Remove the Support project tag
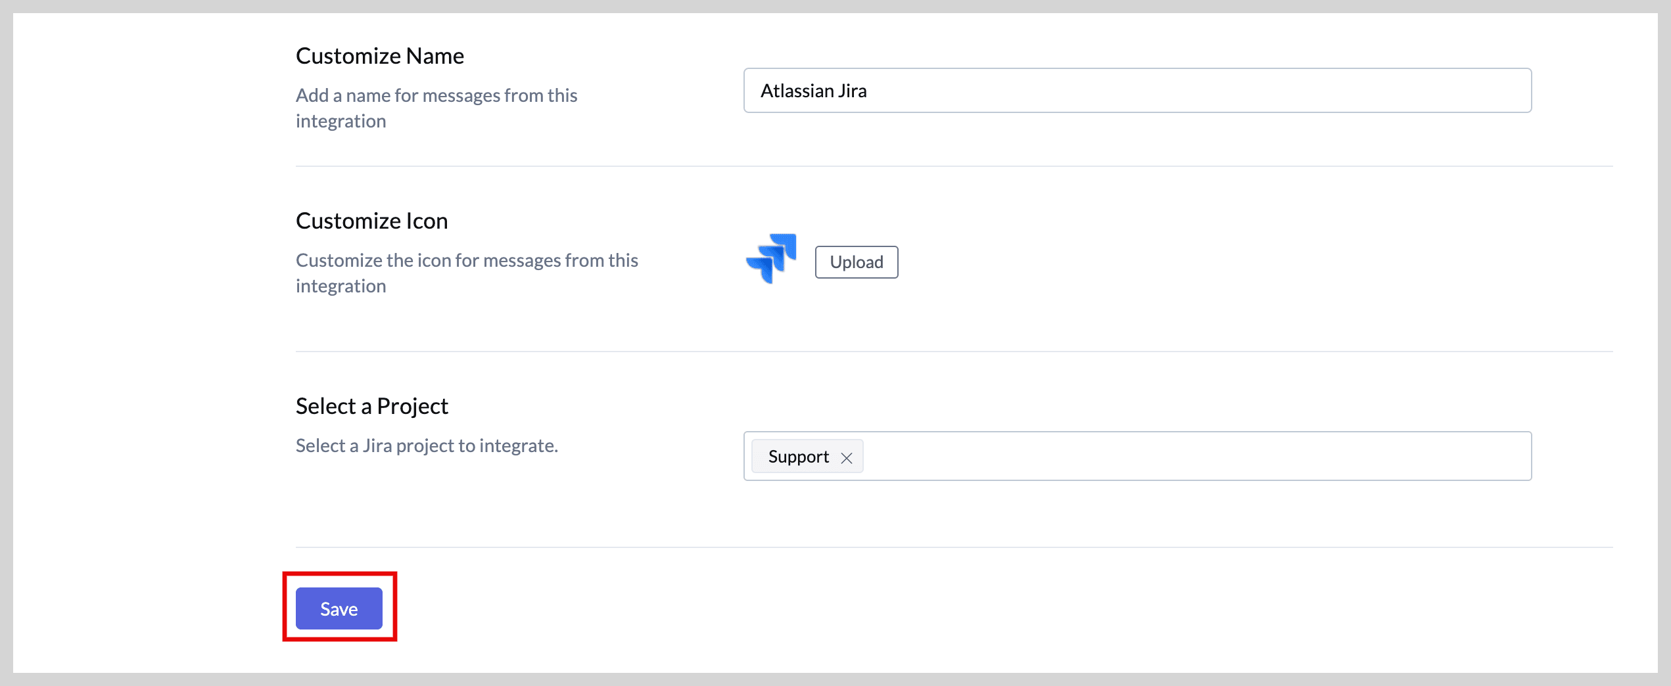Image resolution: width=1671 pixels, height=686 pixels. click(847, 458)
